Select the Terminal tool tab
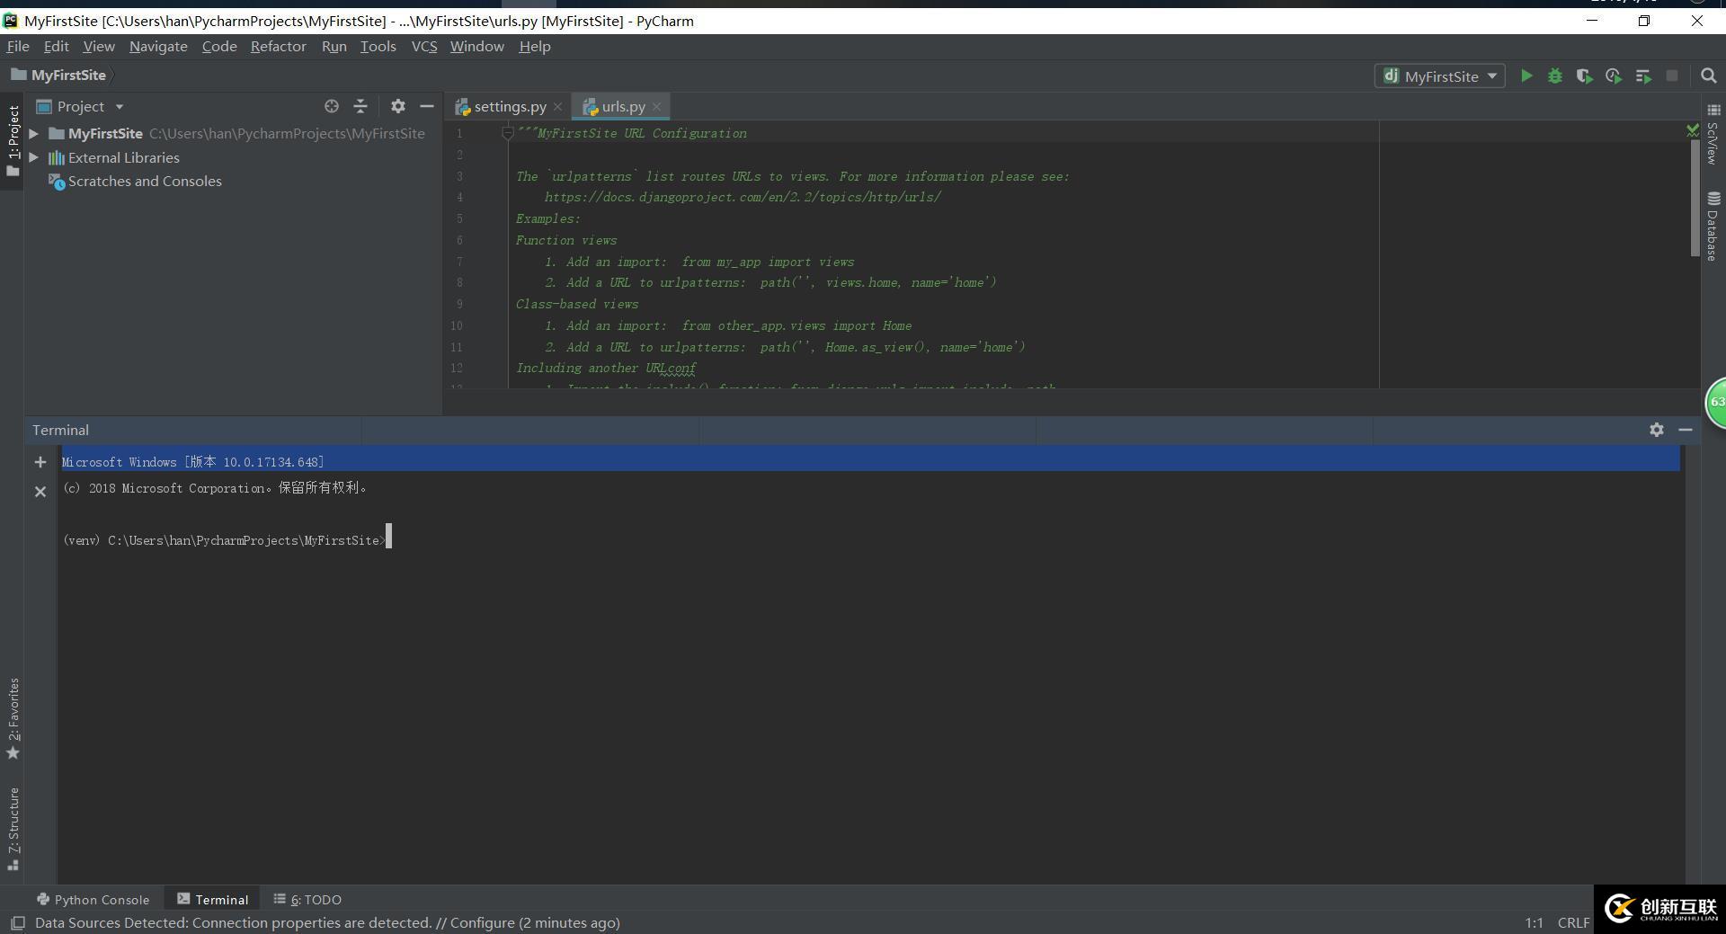 [213, 900]
